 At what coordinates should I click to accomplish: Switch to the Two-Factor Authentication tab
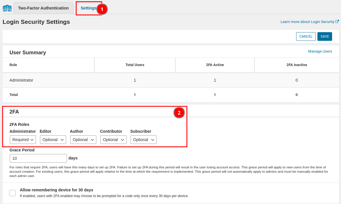(43, 8)
